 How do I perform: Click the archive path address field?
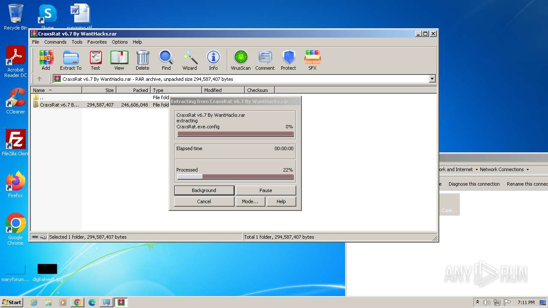coord(241,79)
